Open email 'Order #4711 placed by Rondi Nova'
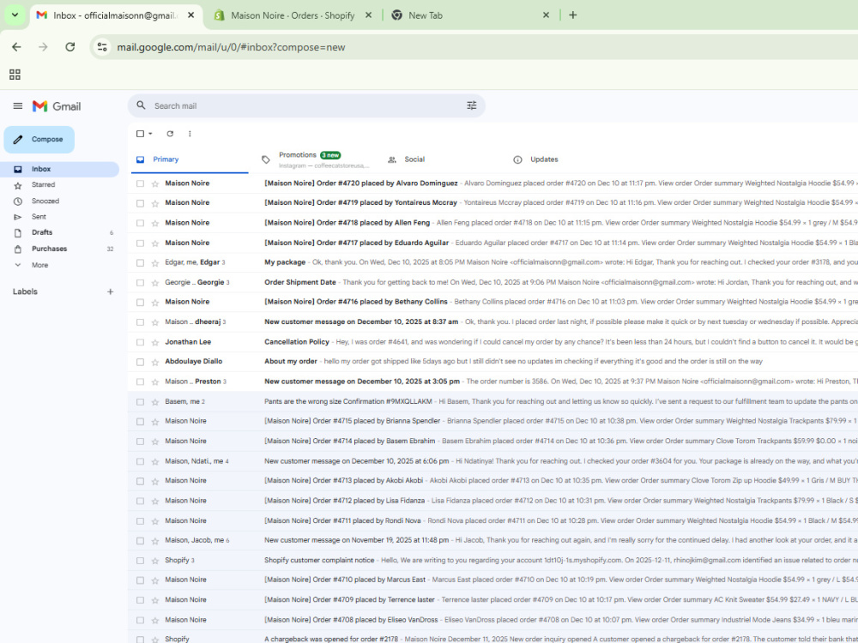858x643 pixels. coord(492,520)
